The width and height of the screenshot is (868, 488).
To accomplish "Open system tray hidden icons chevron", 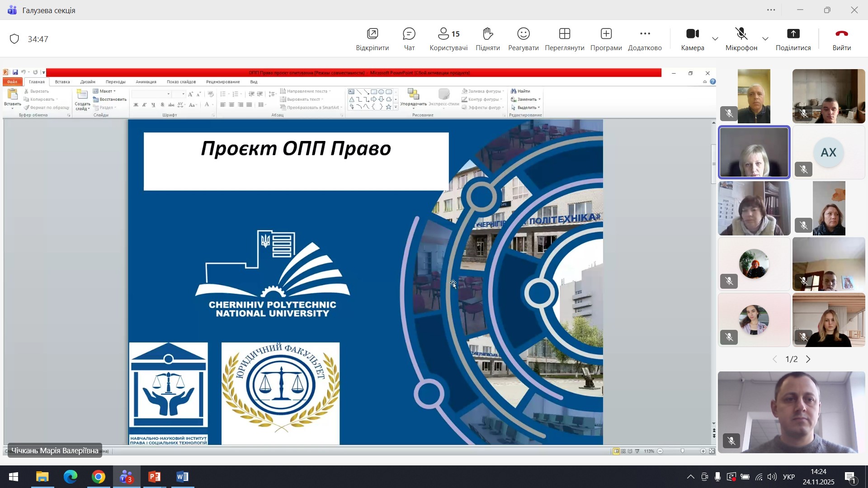I will tap(691, 477).
